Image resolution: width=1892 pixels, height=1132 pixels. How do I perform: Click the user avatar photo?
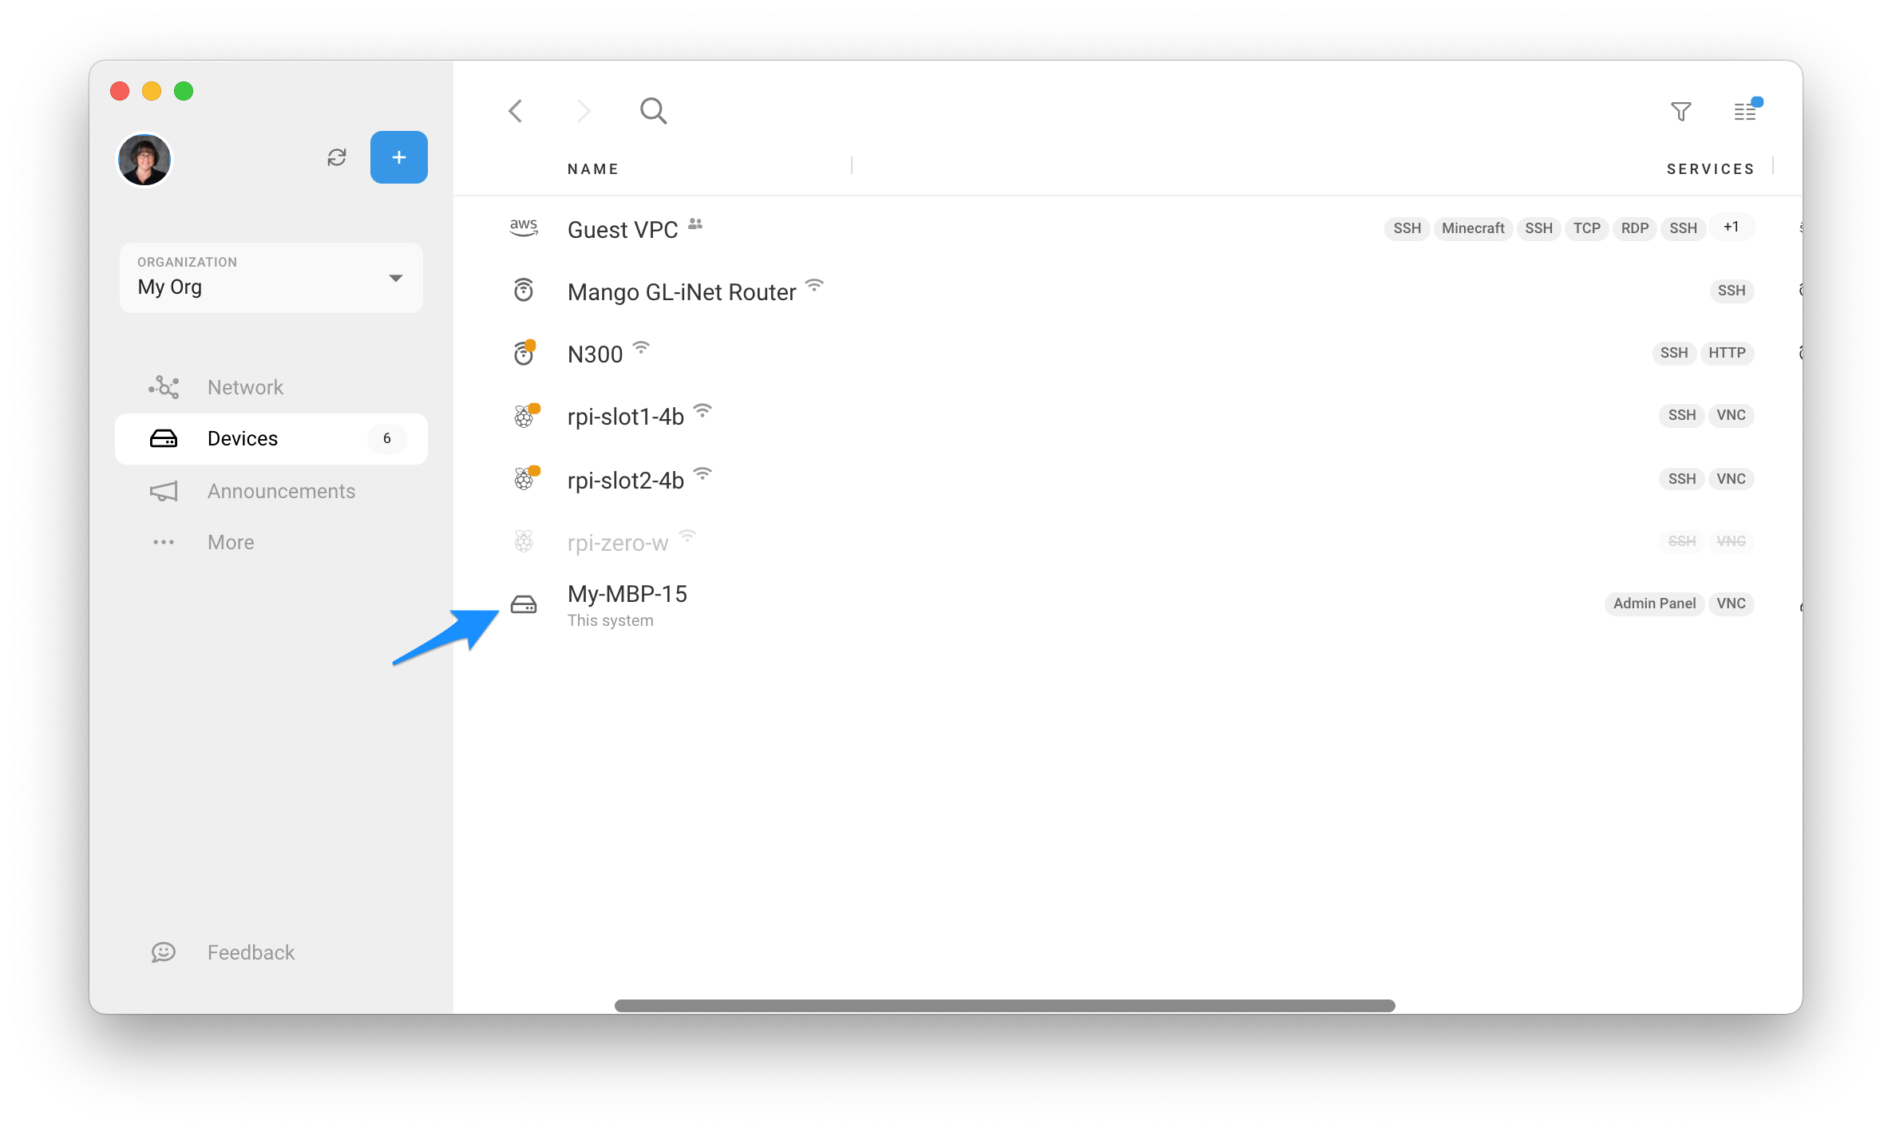coord(144,159)
